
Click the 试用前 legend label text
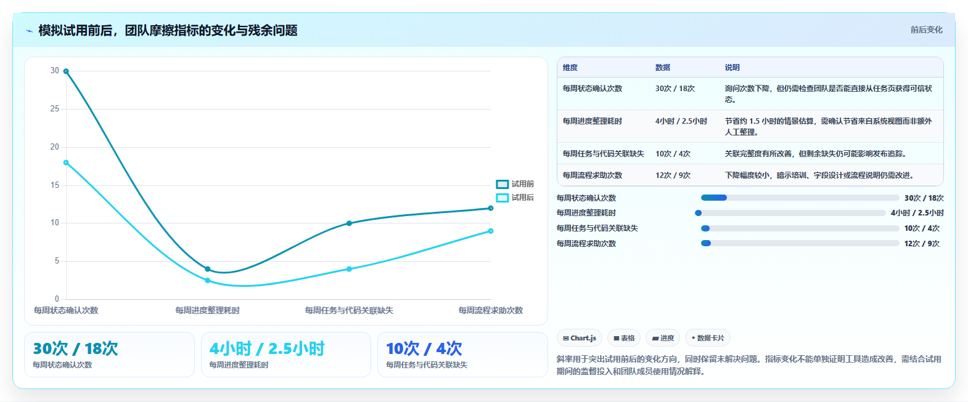click(523, 184)
